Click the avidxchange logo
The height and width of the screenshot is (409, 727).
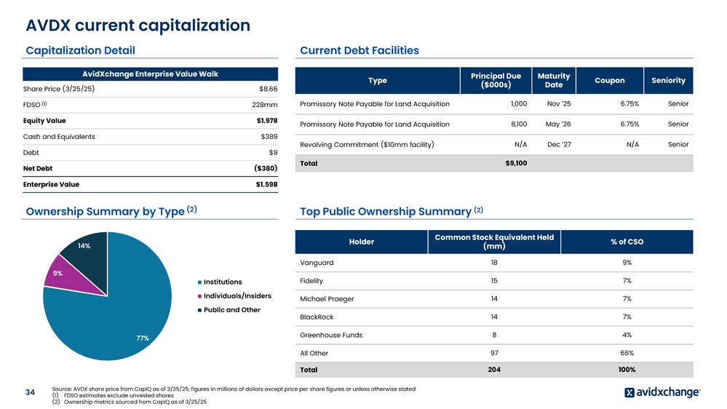click(x=662, y=392)
